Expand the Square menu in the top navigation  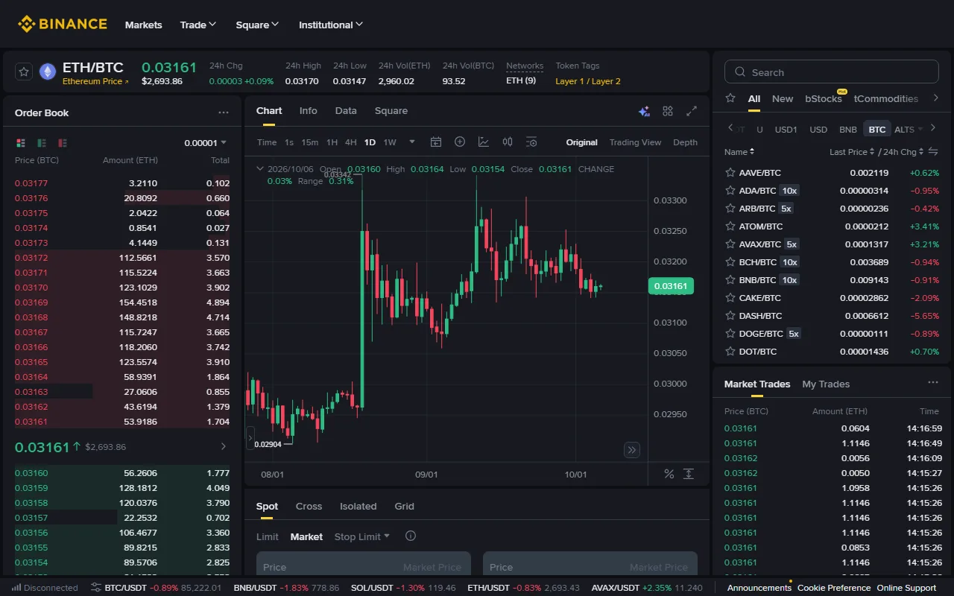pos(257,25)
